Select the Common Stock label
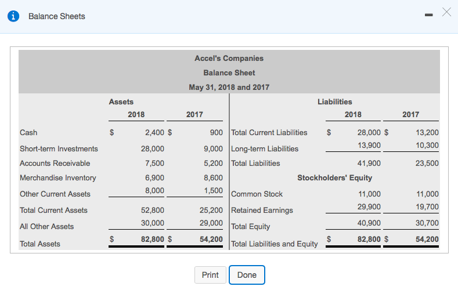 [257, 194]
